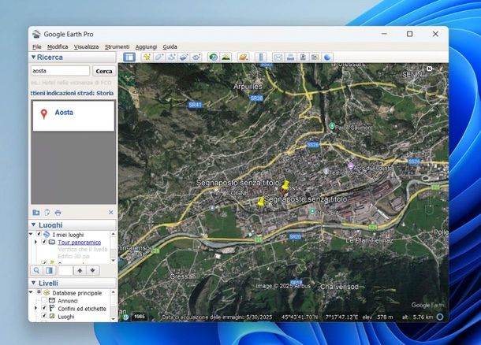
Task: Open the Strumenti menu
Action: [117, 46]
